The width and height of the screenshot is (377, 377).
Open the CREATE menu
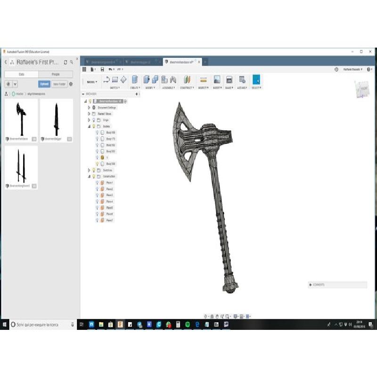point(135,88)
